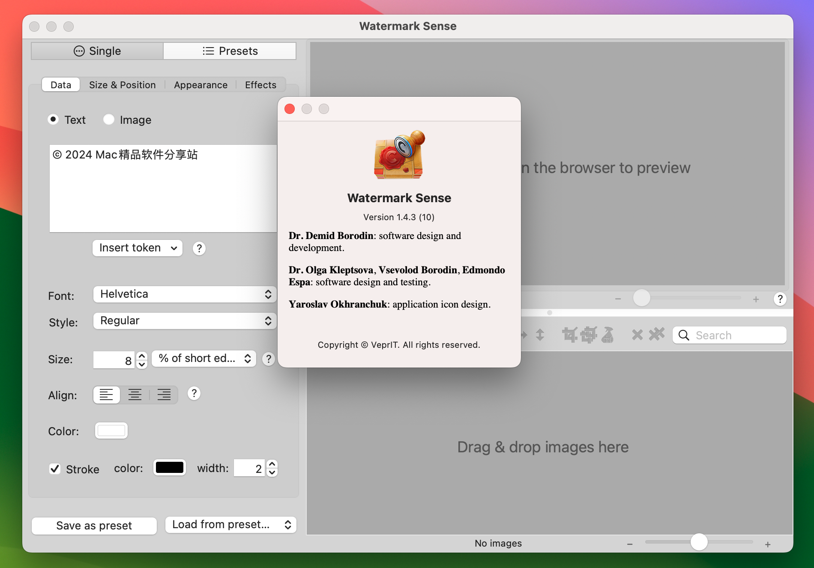Click the help button beside Align controls
814x568 pixels.
pos(194,394)
